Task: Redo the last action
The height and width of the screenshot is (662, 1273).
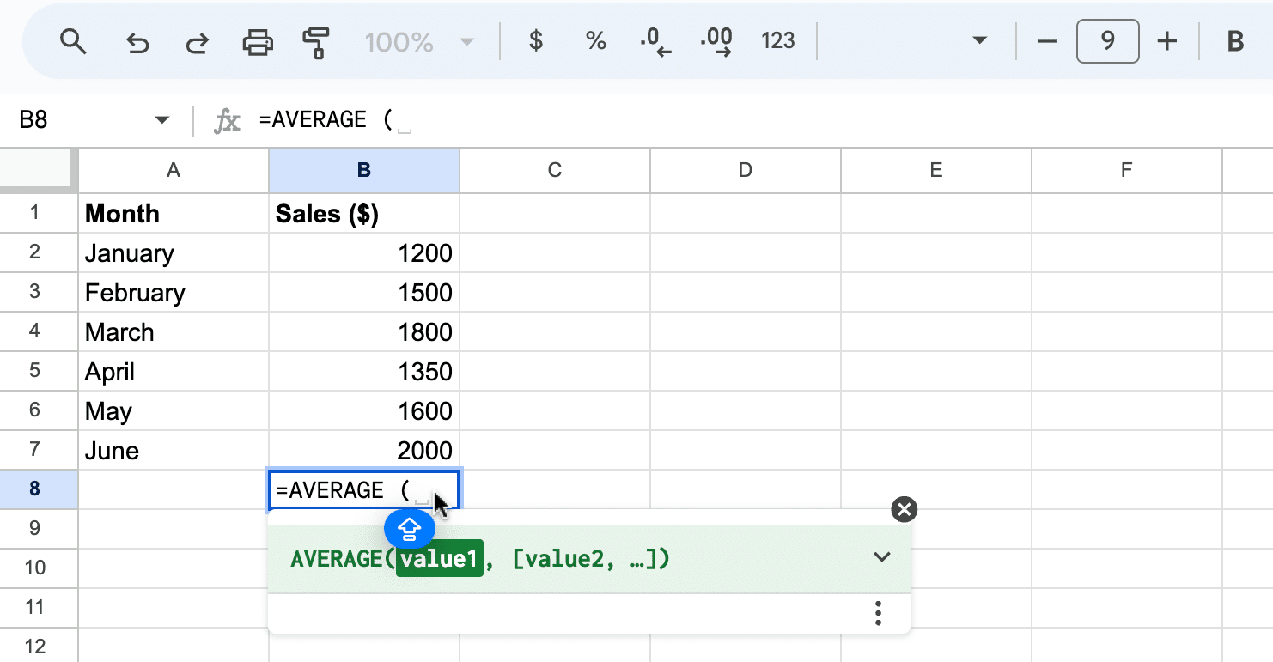Action: [198, 41]
